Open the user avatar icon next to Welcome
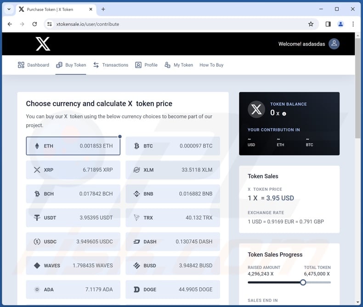The height and width of the screenshot is (307, 363). pyautogui.click(x=334, y=44)
